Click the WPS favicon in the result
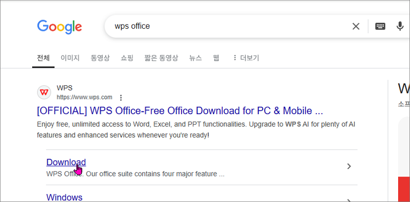The image size is (410, 202). click(x=44, y=92)
